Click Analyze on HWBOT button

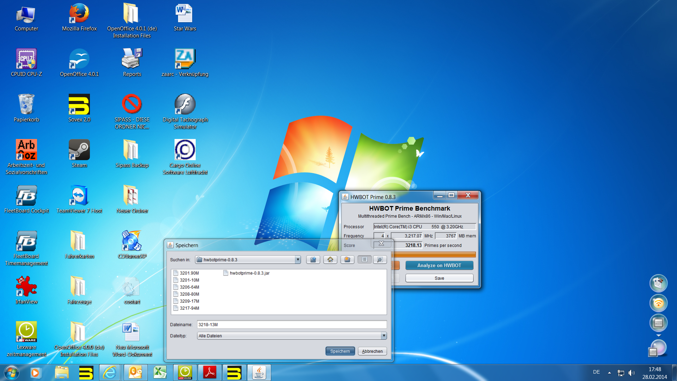point(439,265)
